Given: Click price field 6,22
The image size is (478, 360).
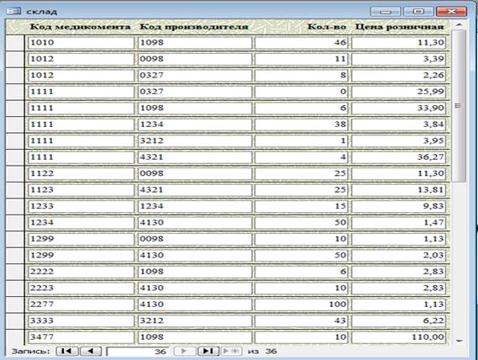Looking at the screenshot, I should pyautogui.click(x=399, y=321).
